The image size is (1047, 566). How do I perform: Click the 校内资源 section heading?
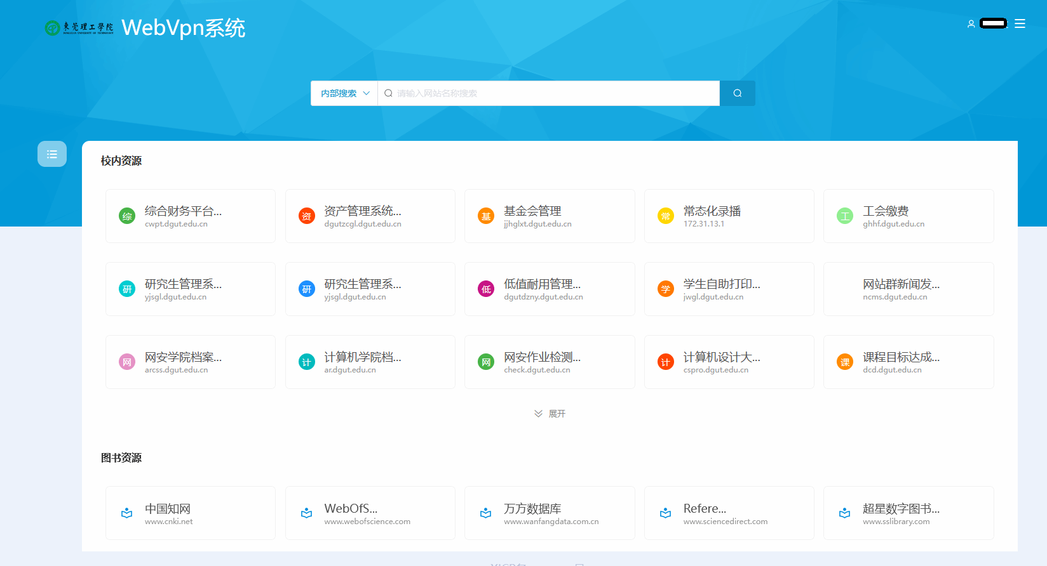[x=121, y=161]
